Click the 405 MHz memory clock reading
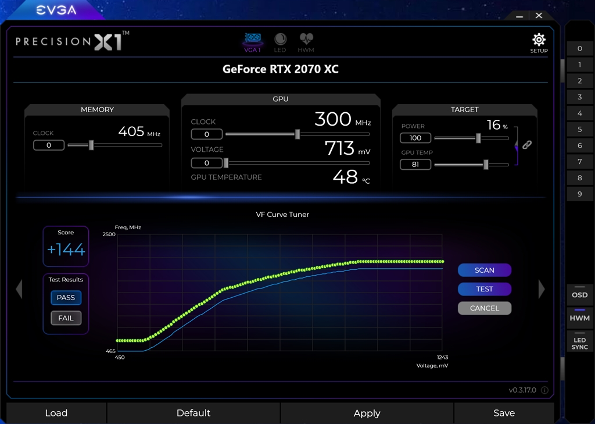Image resolution: width=595 pixels, height=424 pixels. [x=139, y=132]
